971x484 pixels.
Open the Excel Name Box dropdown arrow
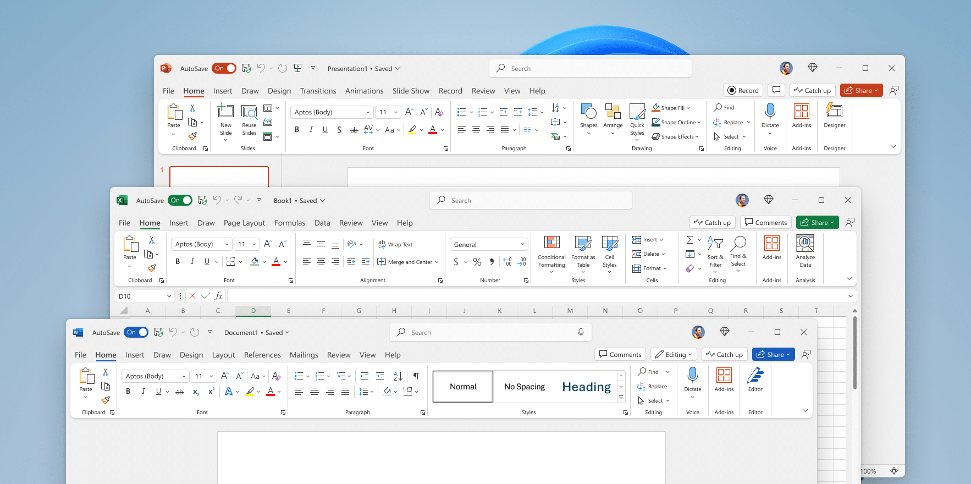[169, 296]
